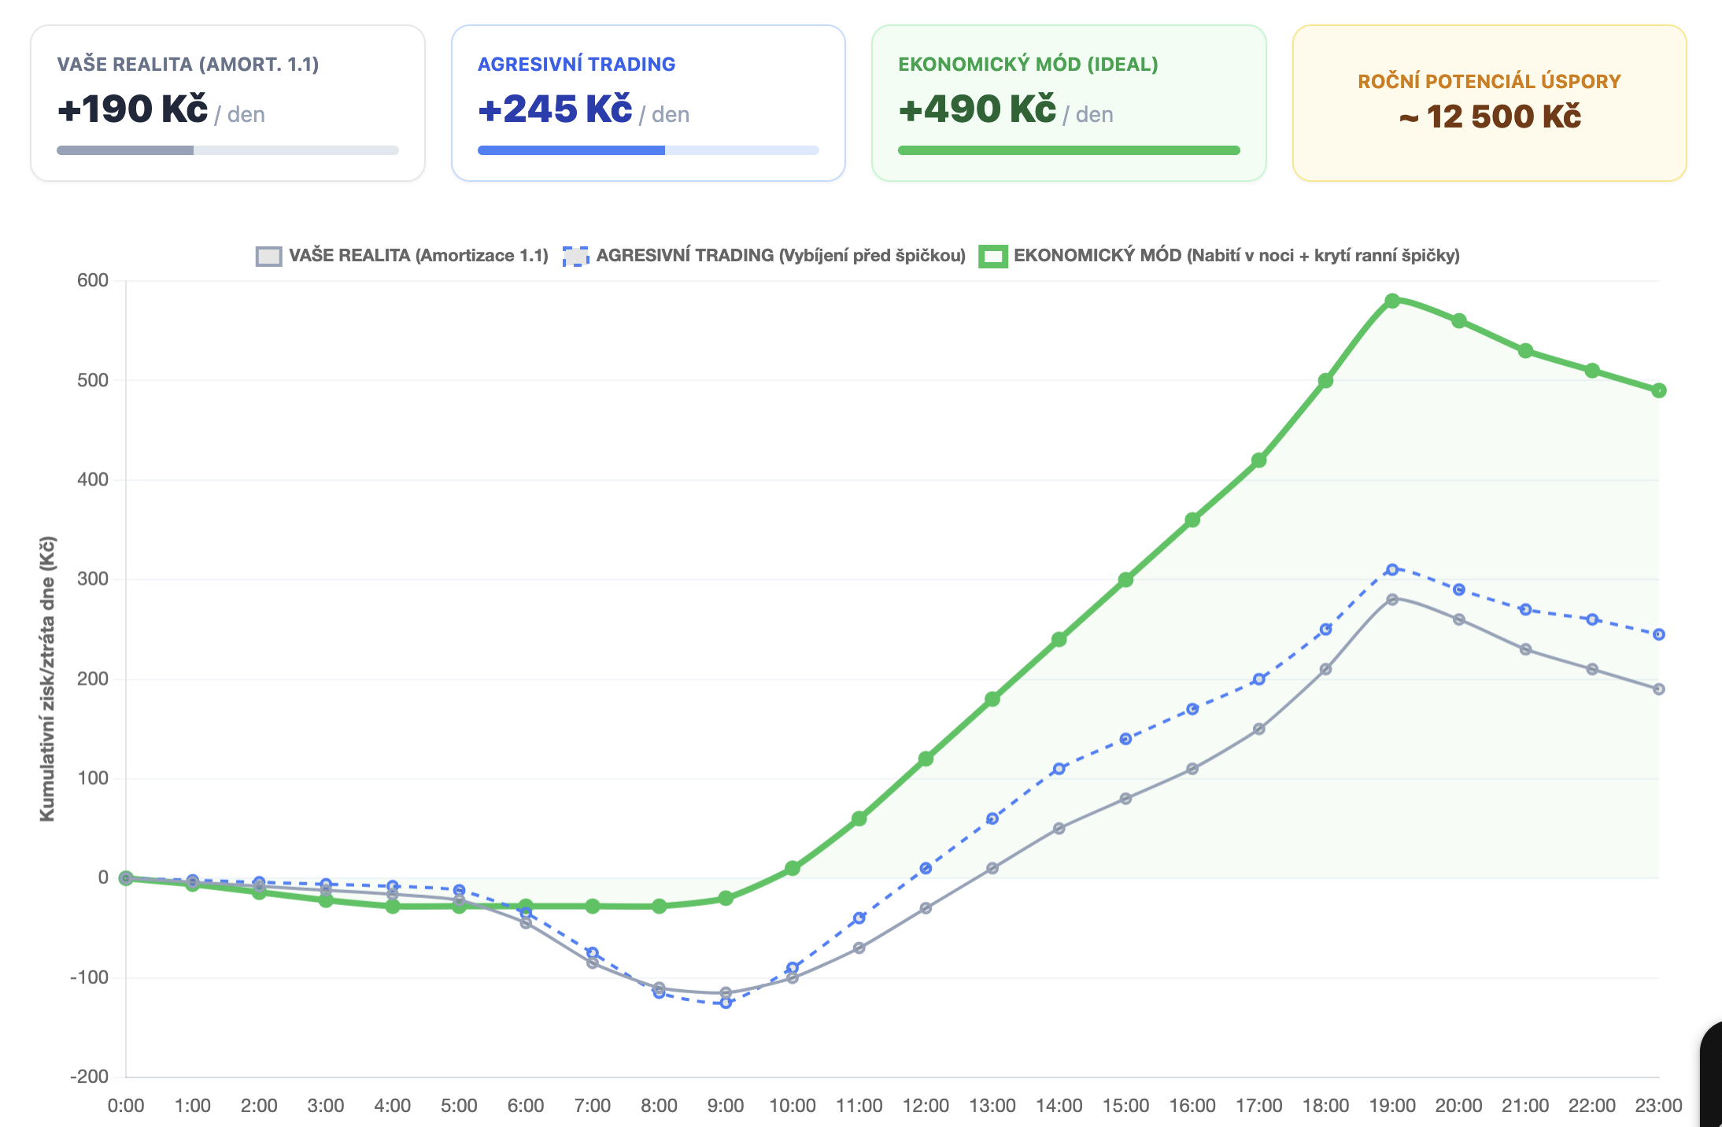Click green data point at 18:00
This screenshot has height=1127, width=1722.
tap(1325, 381)
